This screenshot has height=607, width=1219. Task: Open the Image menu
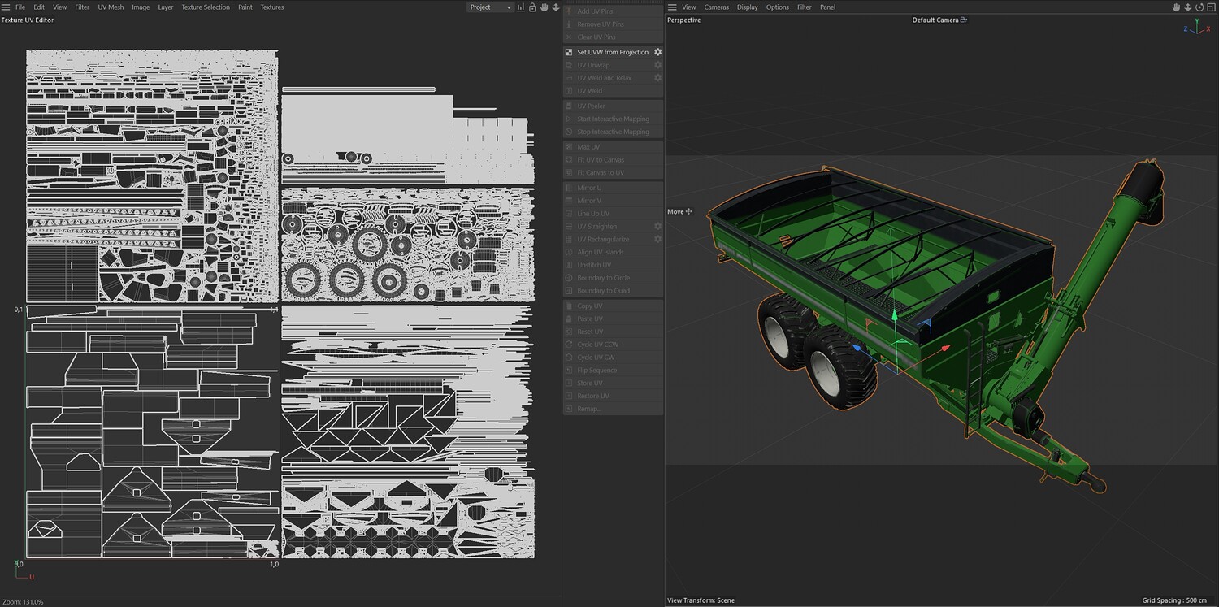(x=141, y=7)
